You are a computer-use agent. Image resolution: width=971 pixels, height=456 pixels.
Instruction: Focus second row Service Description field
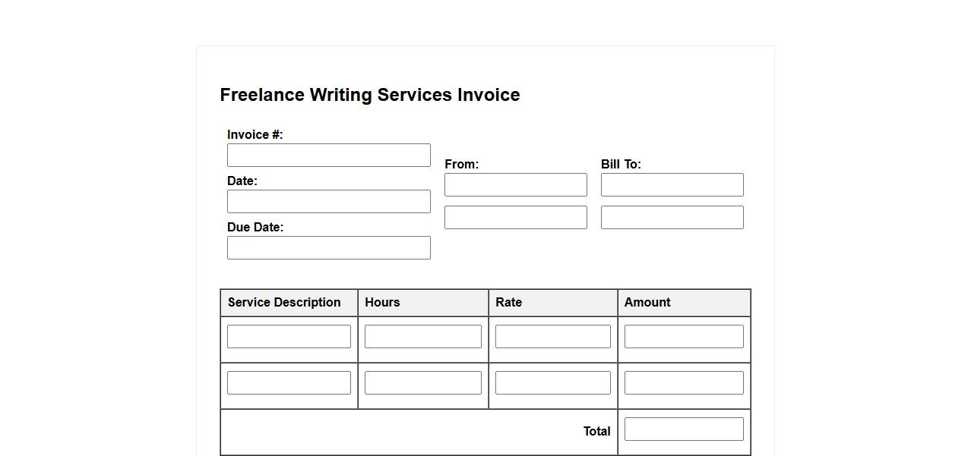[289, 383]
